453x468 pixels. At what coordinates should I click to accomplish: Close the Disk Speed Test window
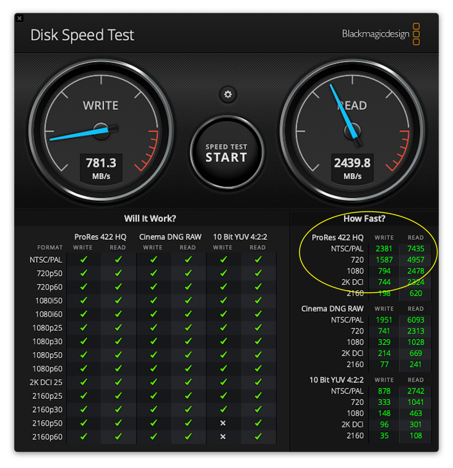click(20, 18)
